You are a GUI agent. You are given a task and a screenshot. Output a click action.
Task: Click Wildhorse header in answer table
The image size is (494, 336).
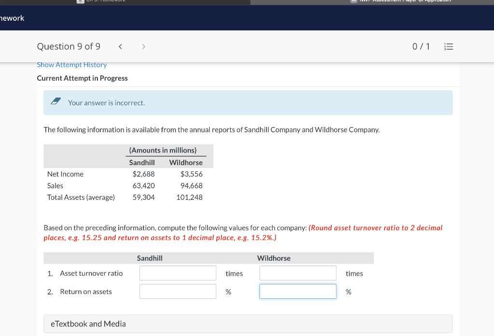click(274, 258)
